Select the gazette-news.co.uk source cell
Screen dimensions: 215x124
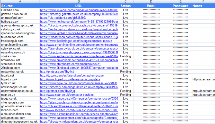pos(20,14)
